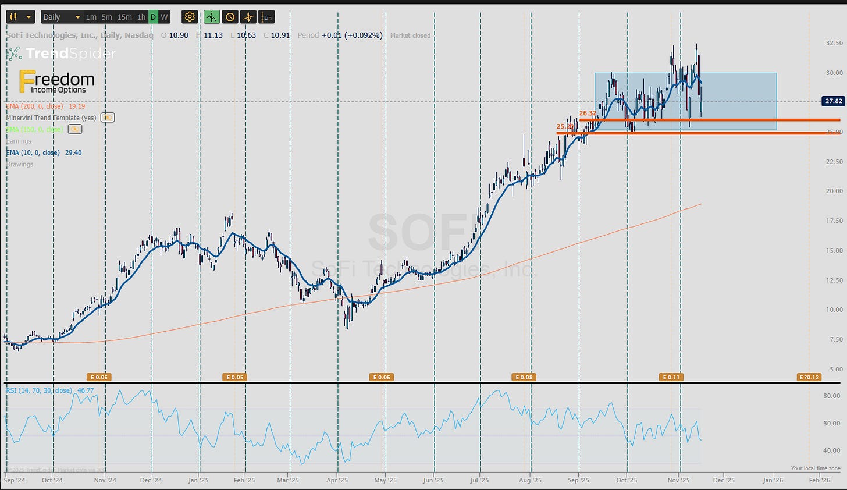Viewport: 847px width, 490px height.
Task: Toggle visibility of SMA 150 indicator
Action: click(74, 129)
